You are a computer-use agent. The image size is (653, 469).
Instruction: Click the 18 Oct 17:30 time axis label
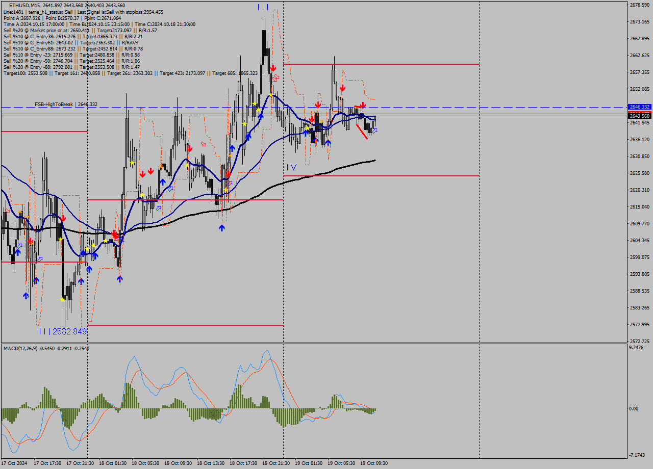point(243,463)
